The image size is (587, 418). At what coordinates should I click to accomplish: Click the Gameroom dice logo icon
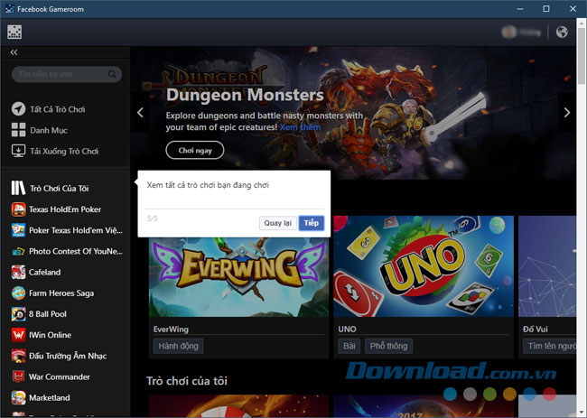click(14, 33)
